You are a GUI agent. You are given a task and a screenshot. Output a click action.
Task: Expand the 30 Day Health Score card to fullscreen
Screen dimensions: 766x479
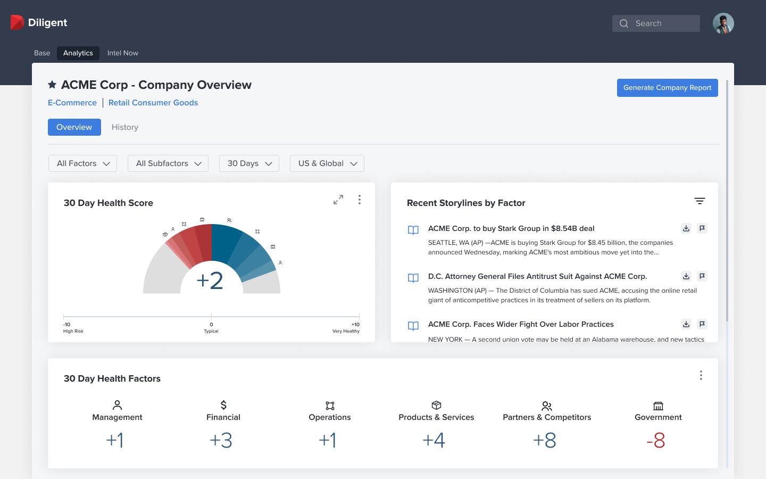[338, 199]
